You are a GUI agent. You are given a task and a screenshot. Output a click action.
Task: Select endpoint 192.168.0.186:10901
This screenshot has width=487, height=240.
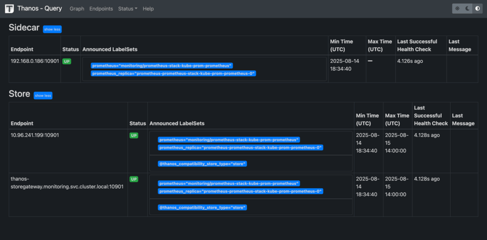(35, 61)
